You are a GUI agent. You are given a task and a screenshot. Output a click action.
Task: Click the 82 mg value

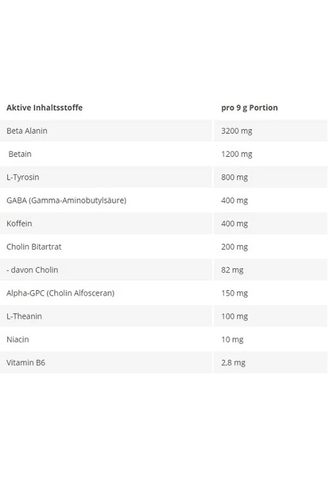(233, 270)
